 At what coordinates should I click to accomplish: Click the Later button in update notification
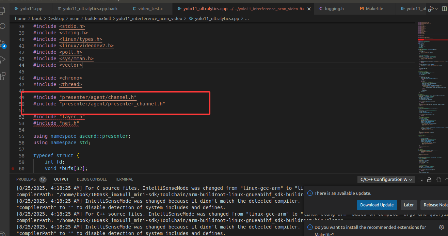(409, 205)
